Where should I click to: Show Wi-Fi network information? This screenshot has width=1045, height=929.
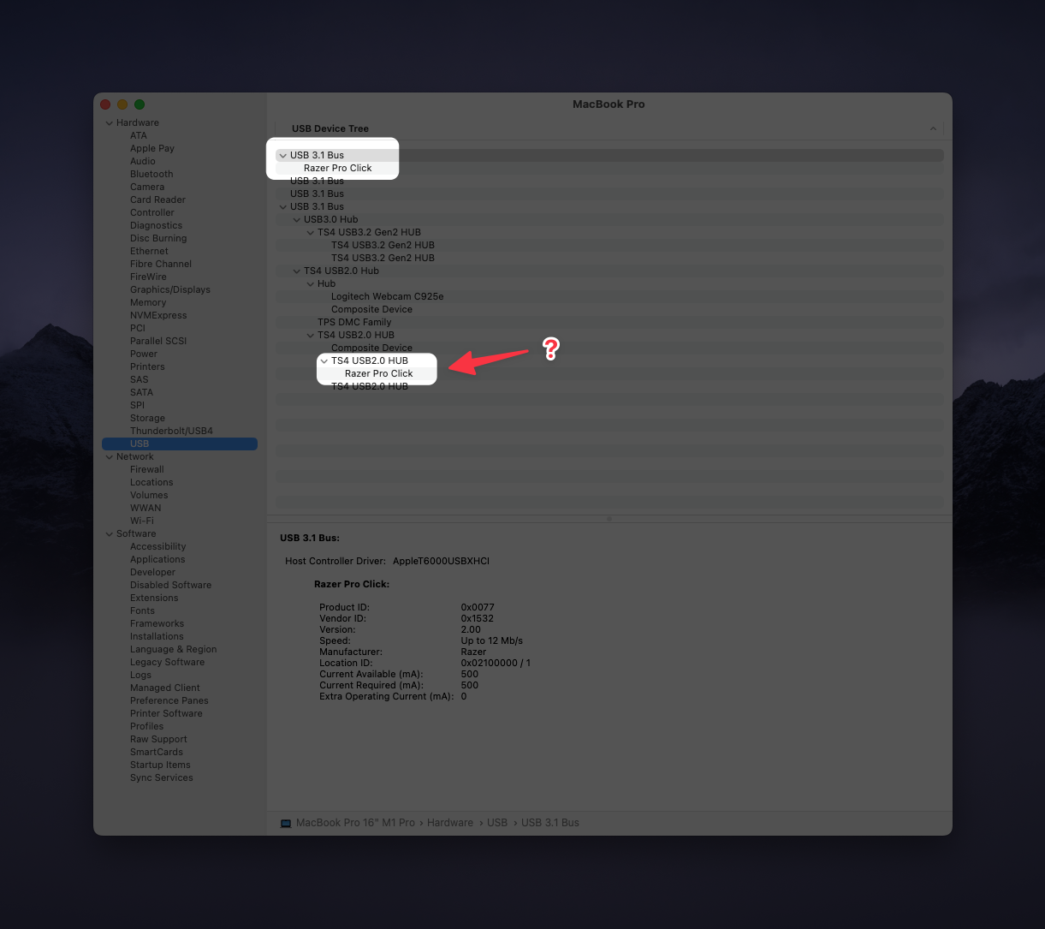coord(142,521)
